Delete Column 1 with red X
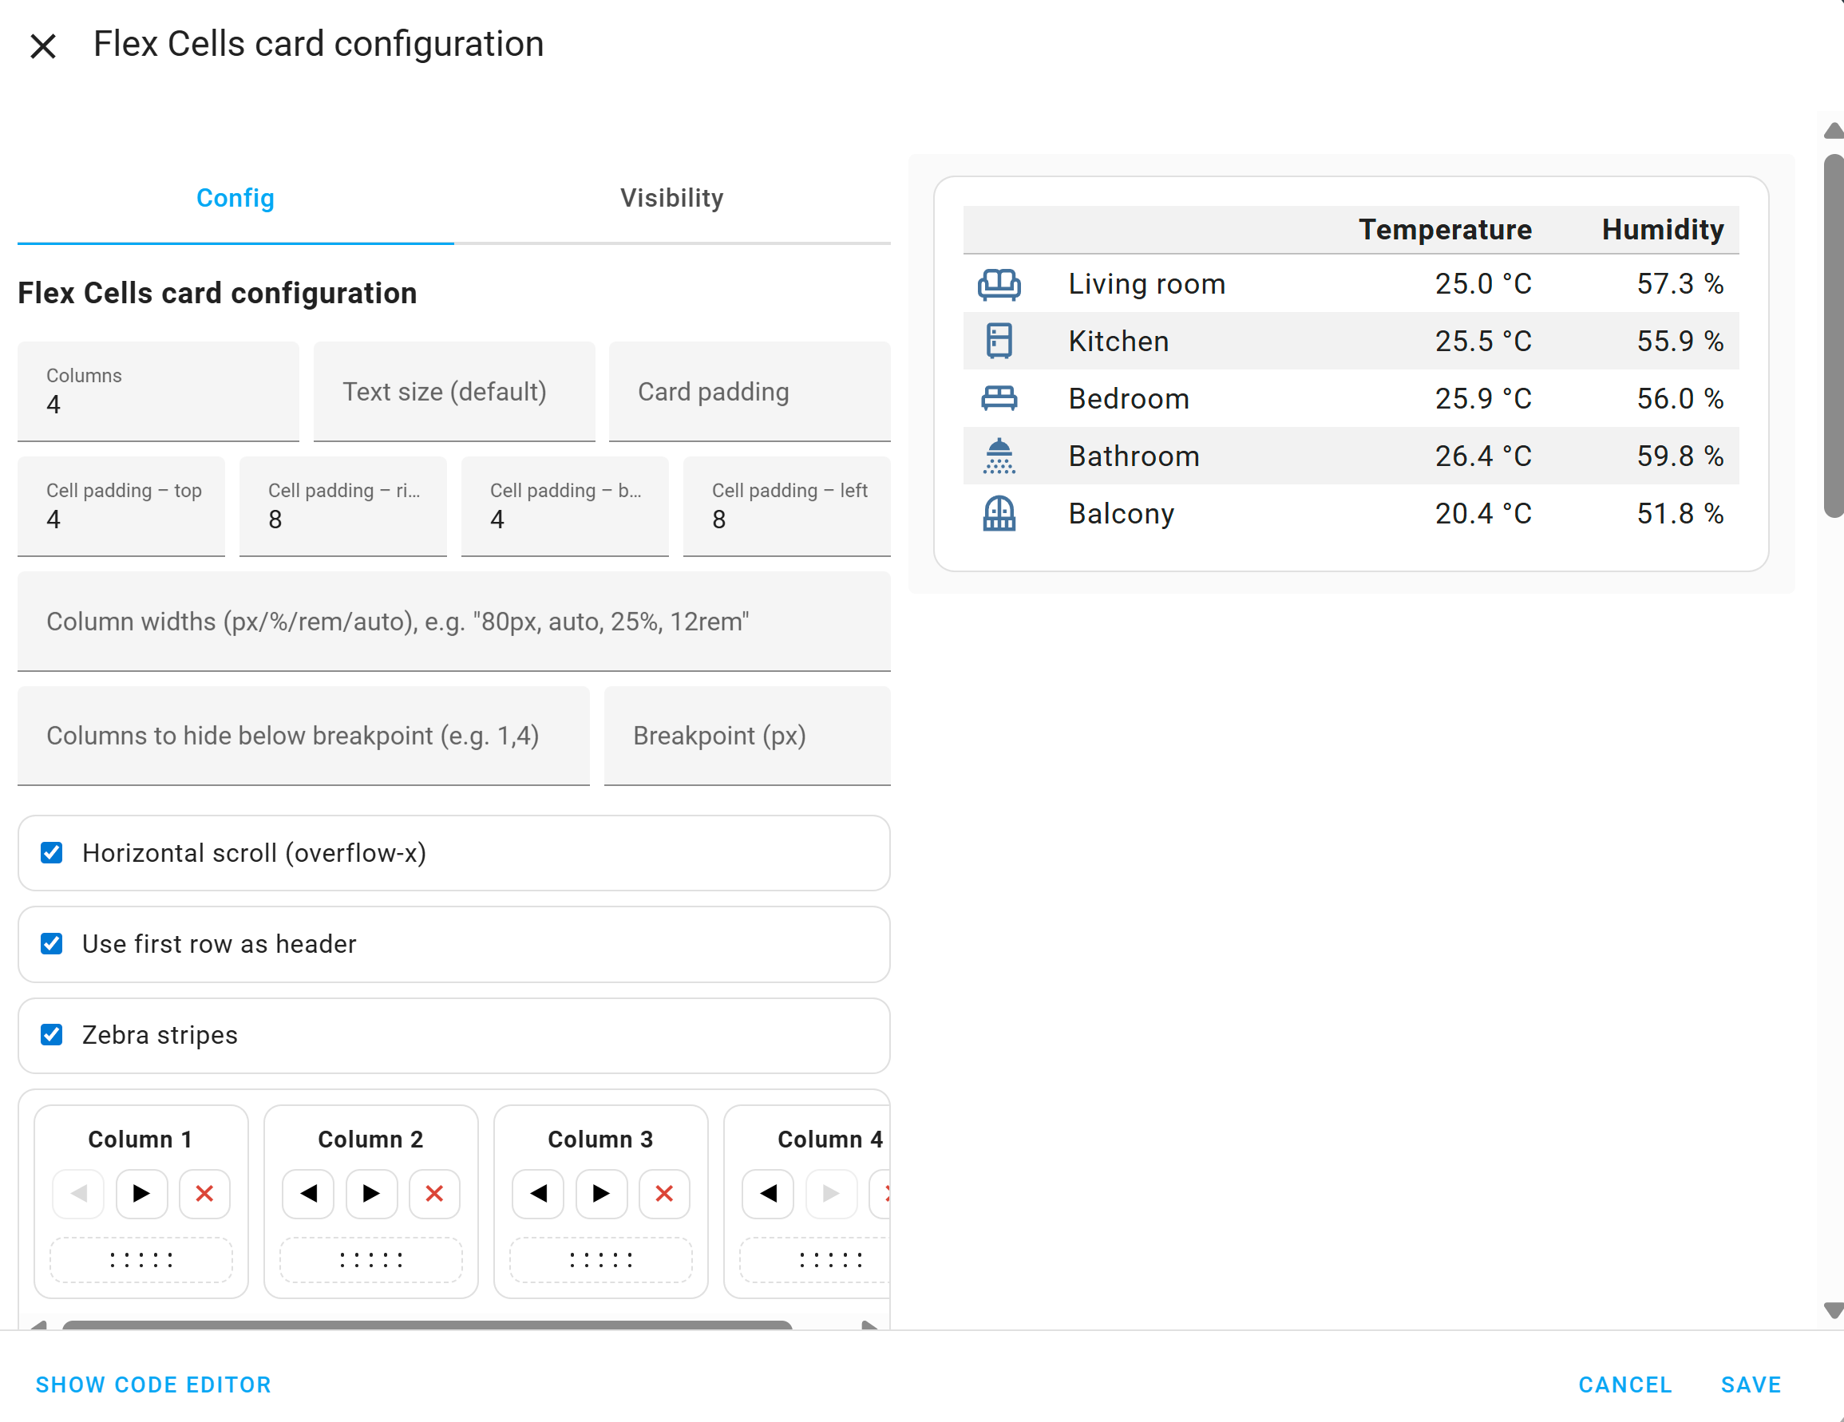Image resolution: width=1844 pixels, height=1422 pixels. (204, 1193)
